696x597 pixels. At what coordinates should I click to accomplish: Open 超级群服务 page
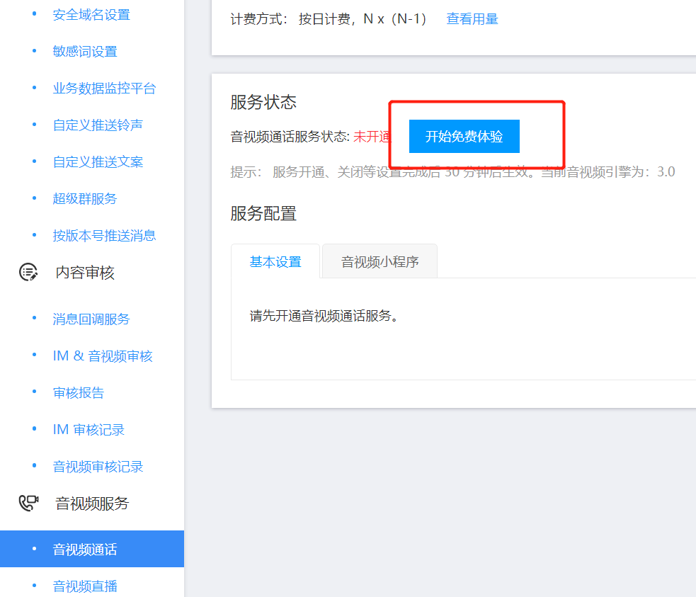[85, 199]
